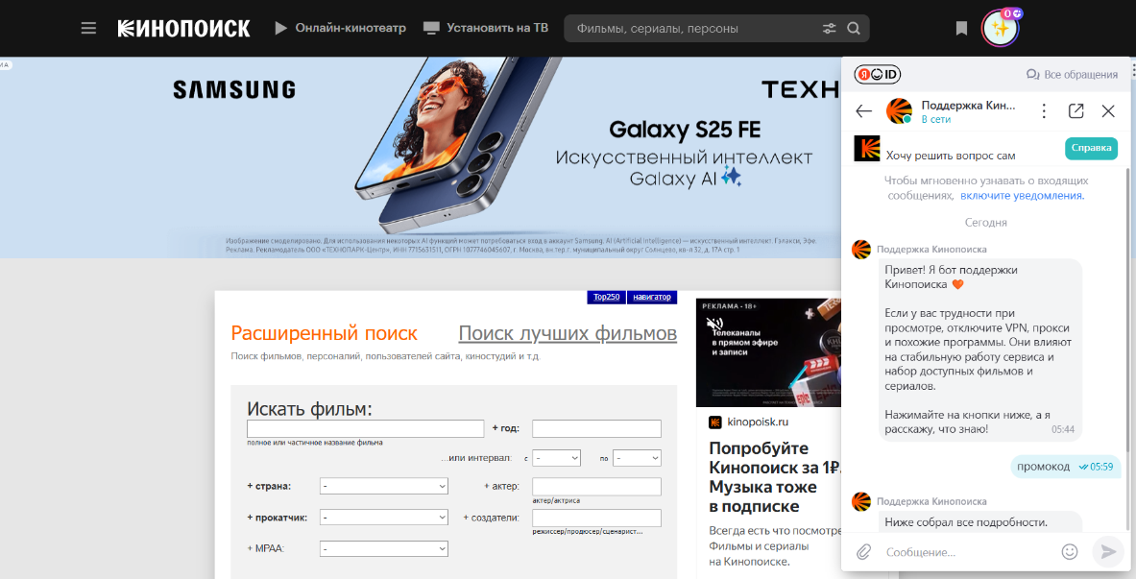Image resolution: width=1136 pixels, height=579 pixels.
Task: Click the Top250 tab
Action: coord(606,297)
